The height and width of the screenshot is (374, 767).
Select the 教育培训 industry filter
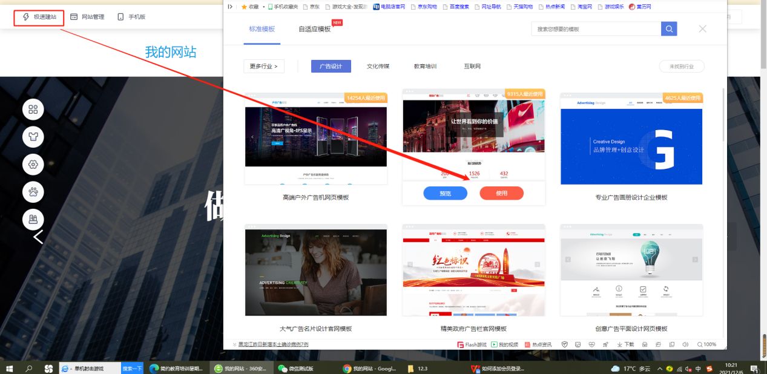[x=425, y=67]
